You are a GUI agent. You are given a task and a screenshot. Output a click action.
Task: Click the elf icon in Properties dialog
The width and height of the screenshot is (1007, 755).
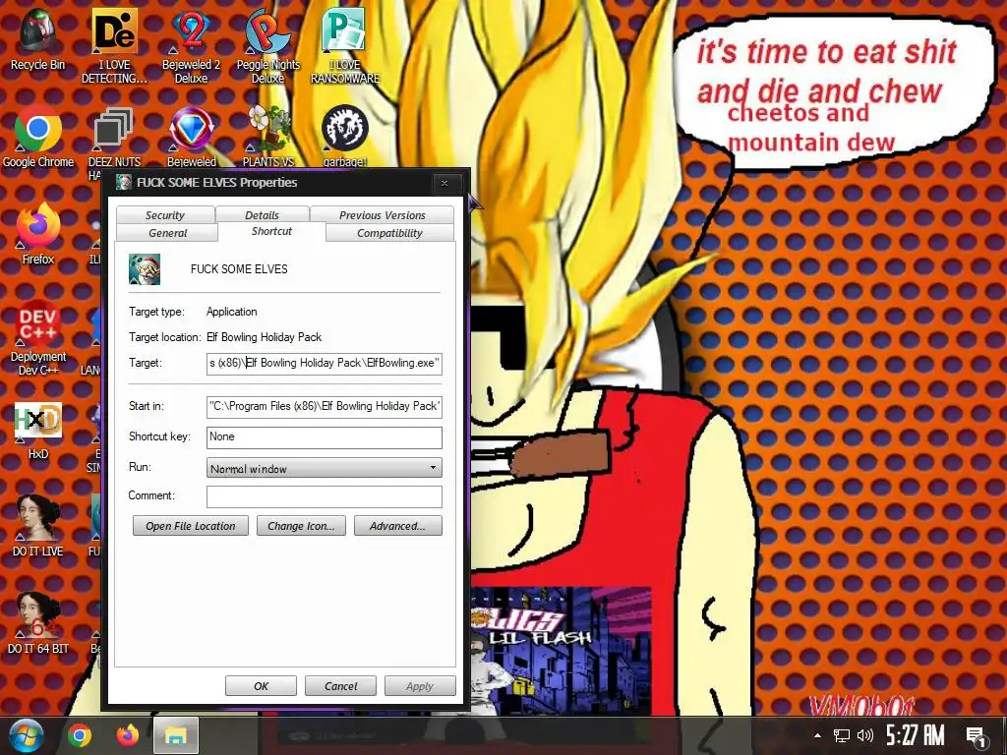tap(145, 269)
